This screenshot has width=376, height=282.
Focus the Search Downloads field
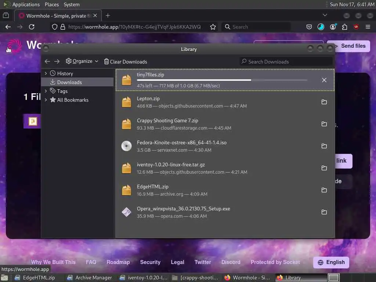click(x=286, y=62)
